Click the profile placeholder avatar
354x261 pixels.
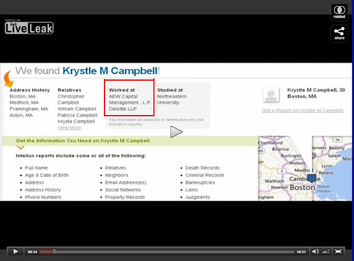271,95
